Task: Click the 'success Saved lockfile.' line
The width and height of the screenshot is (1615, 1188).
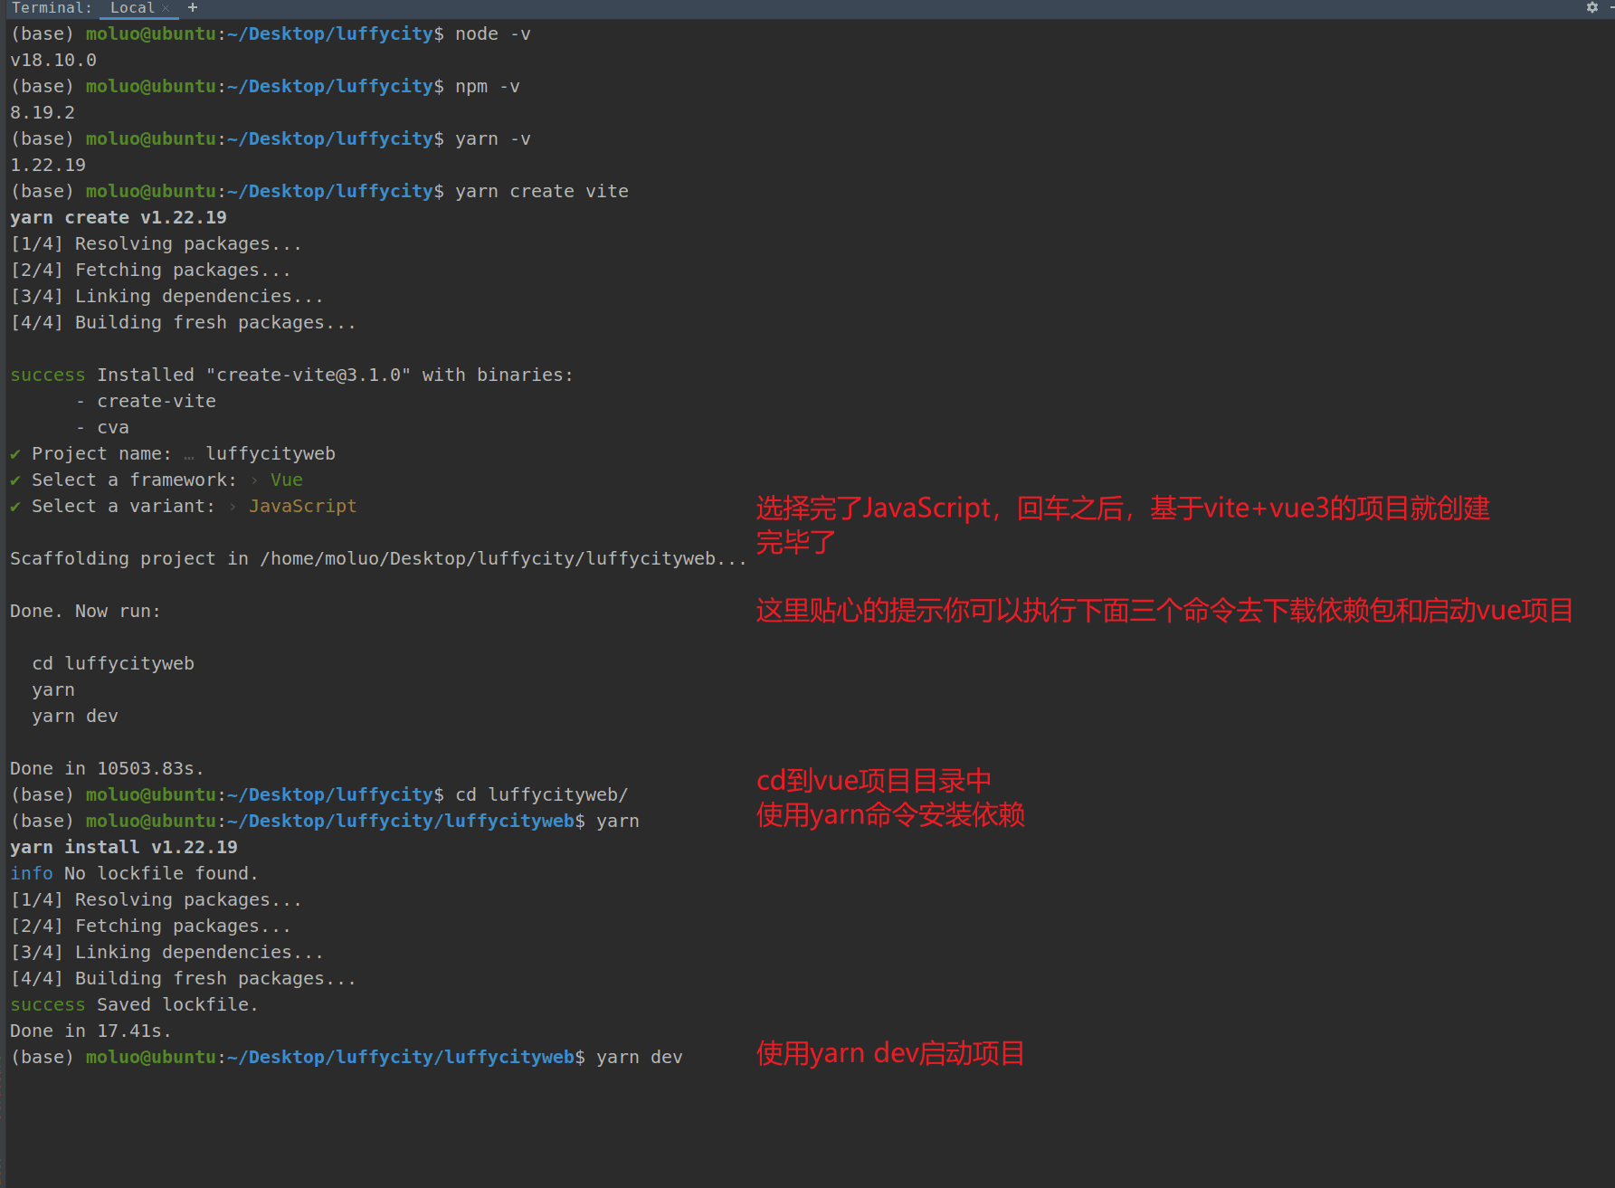Action: [134, 1004]
